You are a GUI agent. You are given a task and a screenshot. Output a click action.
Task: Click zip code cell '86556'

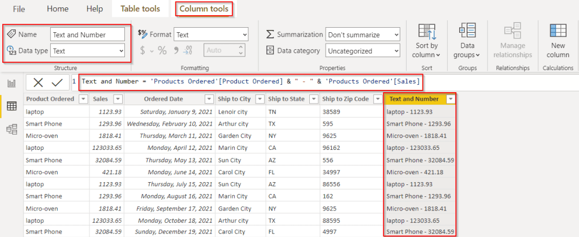[352, 184]
